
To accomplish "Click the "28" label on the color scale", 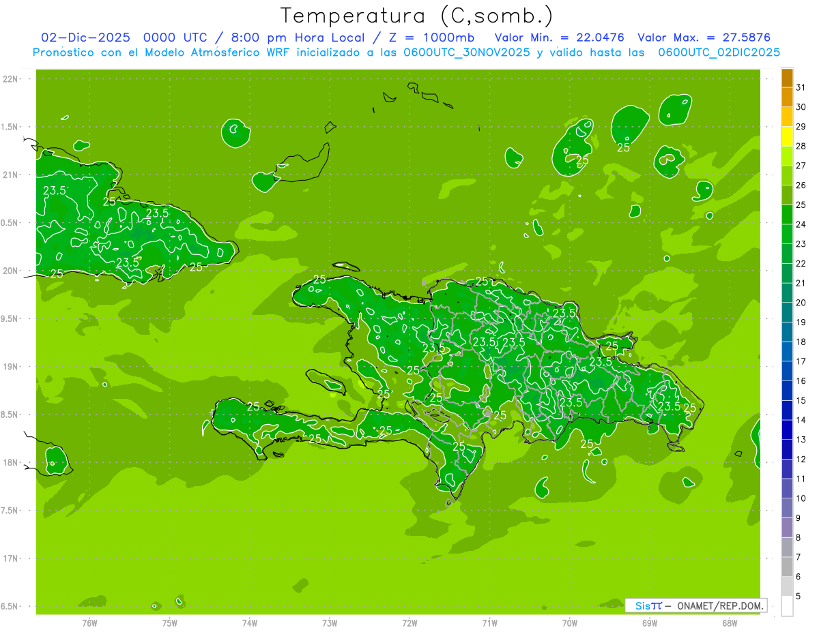I will [801, 146].
